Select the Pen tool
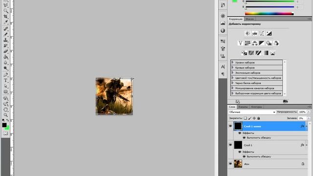This screenshot has height=176, width=313. tap(5, 75)
